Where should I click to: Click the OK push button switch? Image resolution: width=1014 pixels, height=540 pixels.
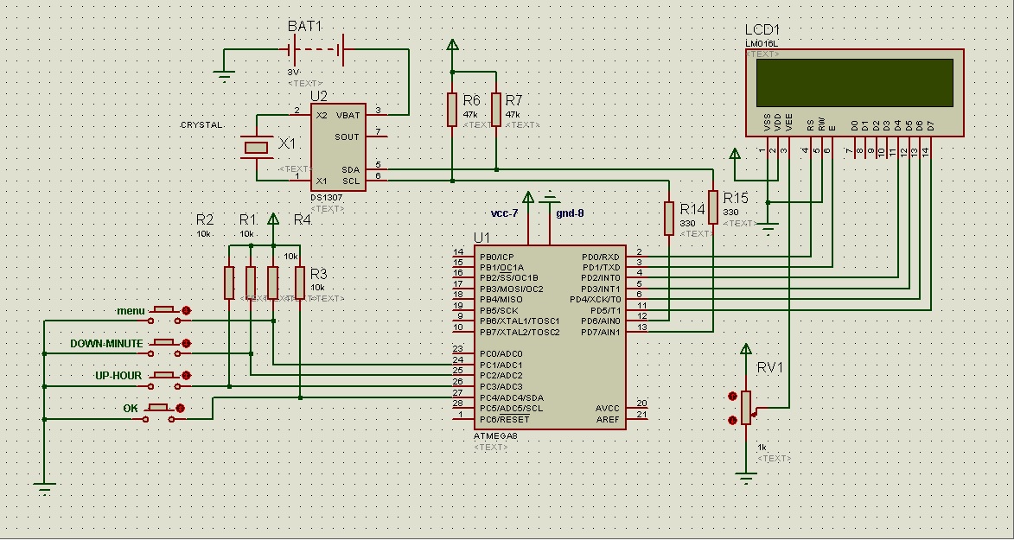pyautogui.click(x=158, y=413)
